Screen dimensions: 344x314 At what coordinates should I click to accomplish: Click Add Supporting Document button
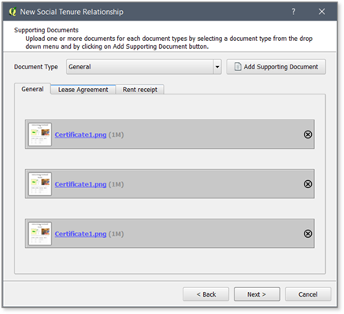tap(276, 67)
